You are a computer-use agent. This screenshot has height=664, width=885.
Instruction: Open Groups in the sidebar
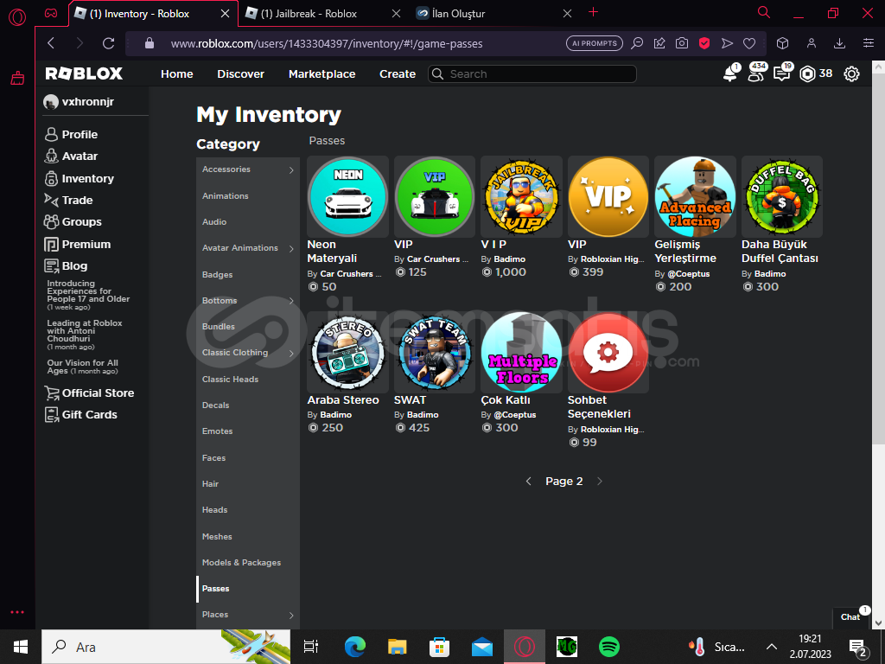tap(73, 222)
